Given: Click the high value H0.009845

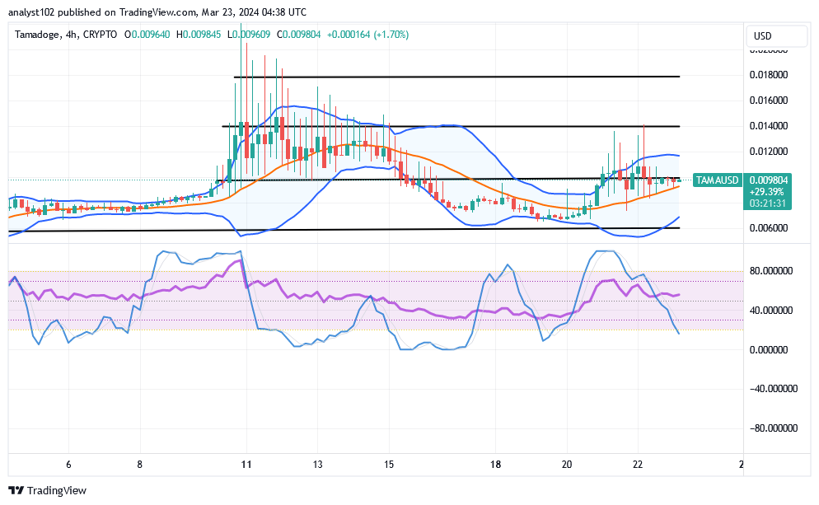Looking at the screenshot, I should [x=199, y=35].
